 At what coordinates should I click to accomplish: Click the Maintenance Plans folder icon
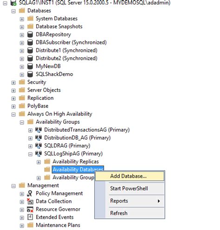click(30, 225)
